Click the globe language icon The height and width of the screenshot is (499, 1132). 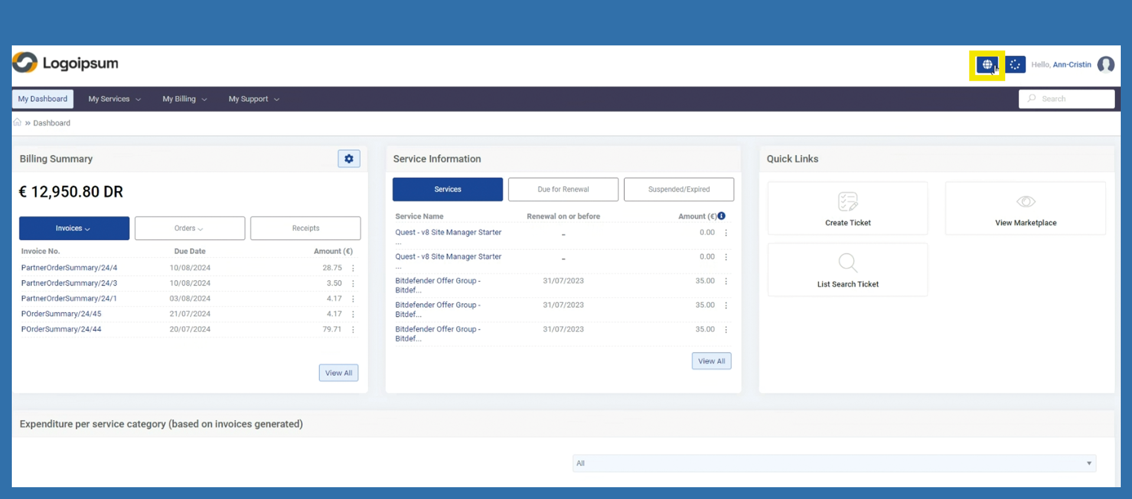[x=987, y=65]
